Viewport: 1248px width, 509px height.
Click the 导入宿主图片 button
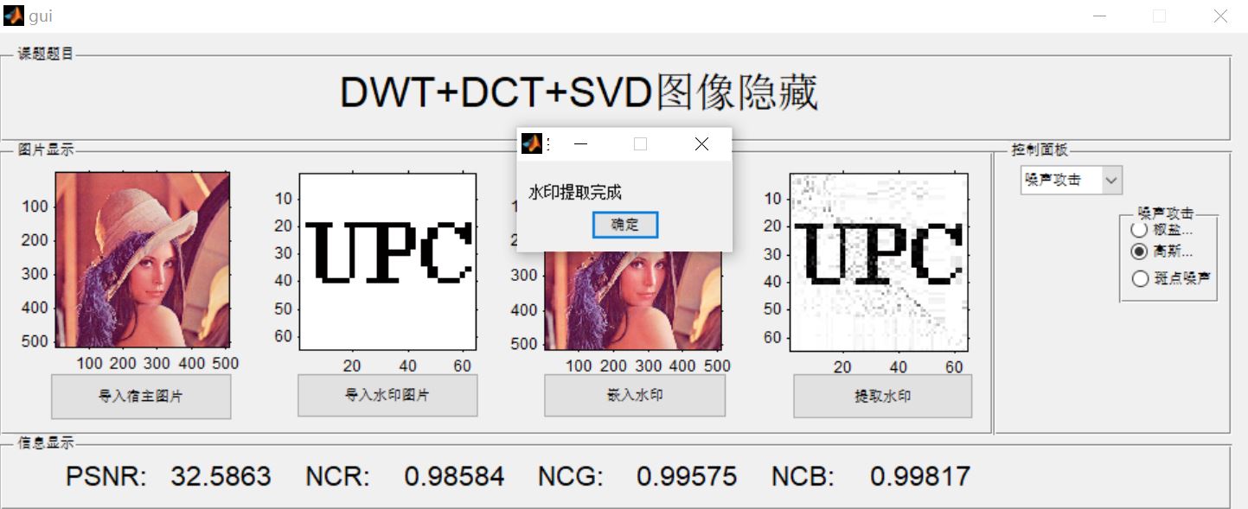(x=140, y=395)
